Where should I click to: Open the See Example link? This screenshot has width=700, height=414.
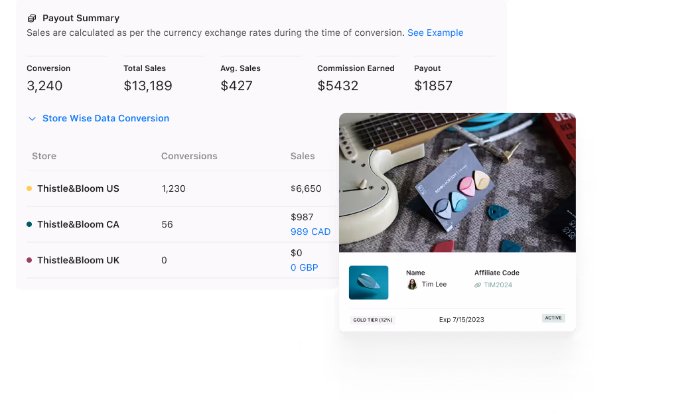click(435, 33)
